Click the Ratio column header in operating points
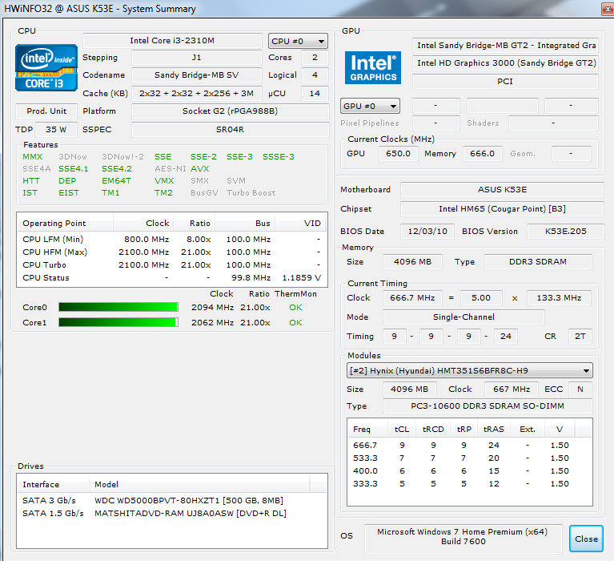The image size is (614, 561). click(x=195, y=223)
